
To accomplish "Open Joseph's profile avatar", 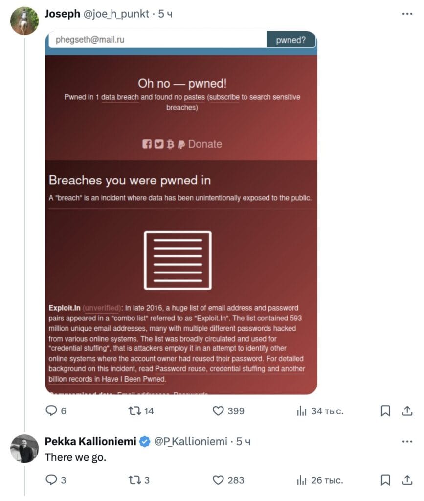I will (x=24, y=21).
